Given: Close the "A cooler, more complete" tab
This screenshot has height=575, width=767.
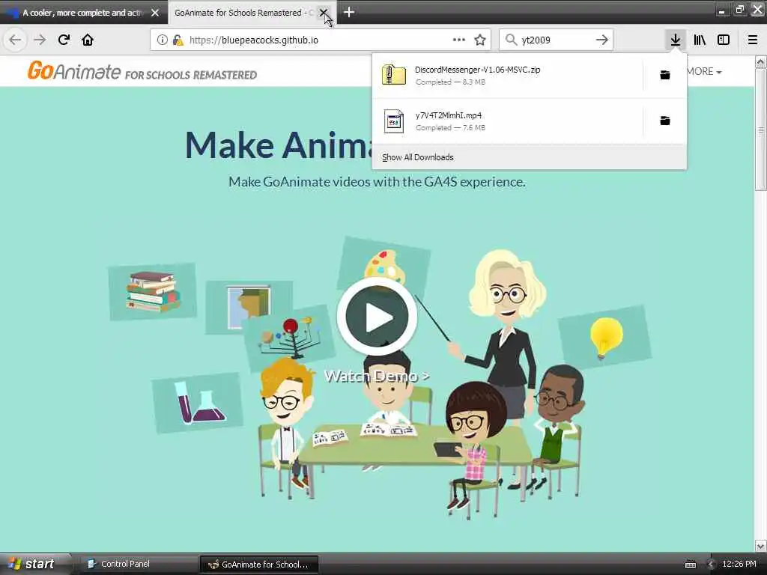Looking at the screenshot, I should click(155, 13).
